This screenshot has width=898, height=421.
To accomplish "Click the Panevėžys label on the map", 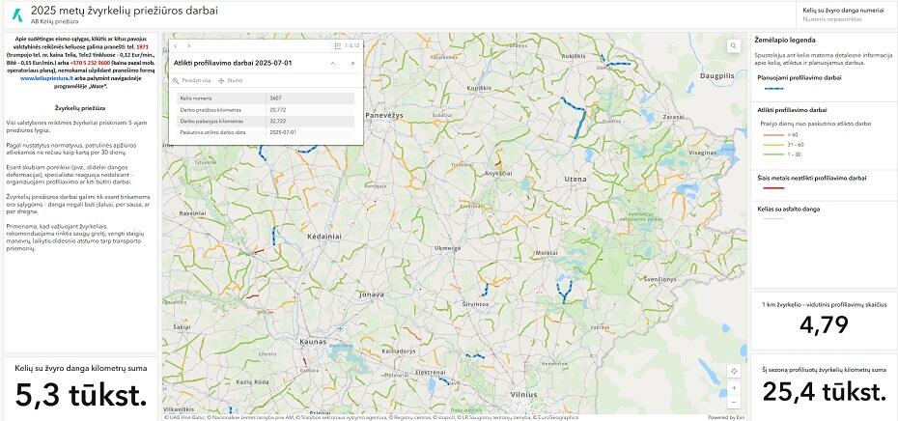I will (384, 115).
